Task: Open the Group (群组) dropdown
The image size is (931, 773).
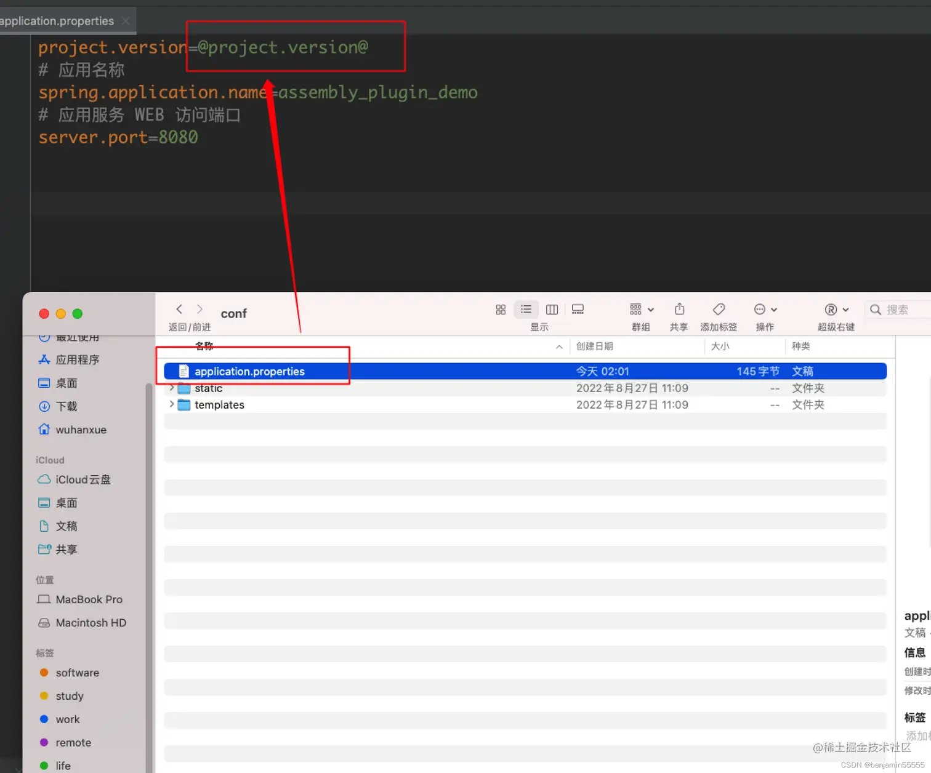Action: tap(642, 309)
